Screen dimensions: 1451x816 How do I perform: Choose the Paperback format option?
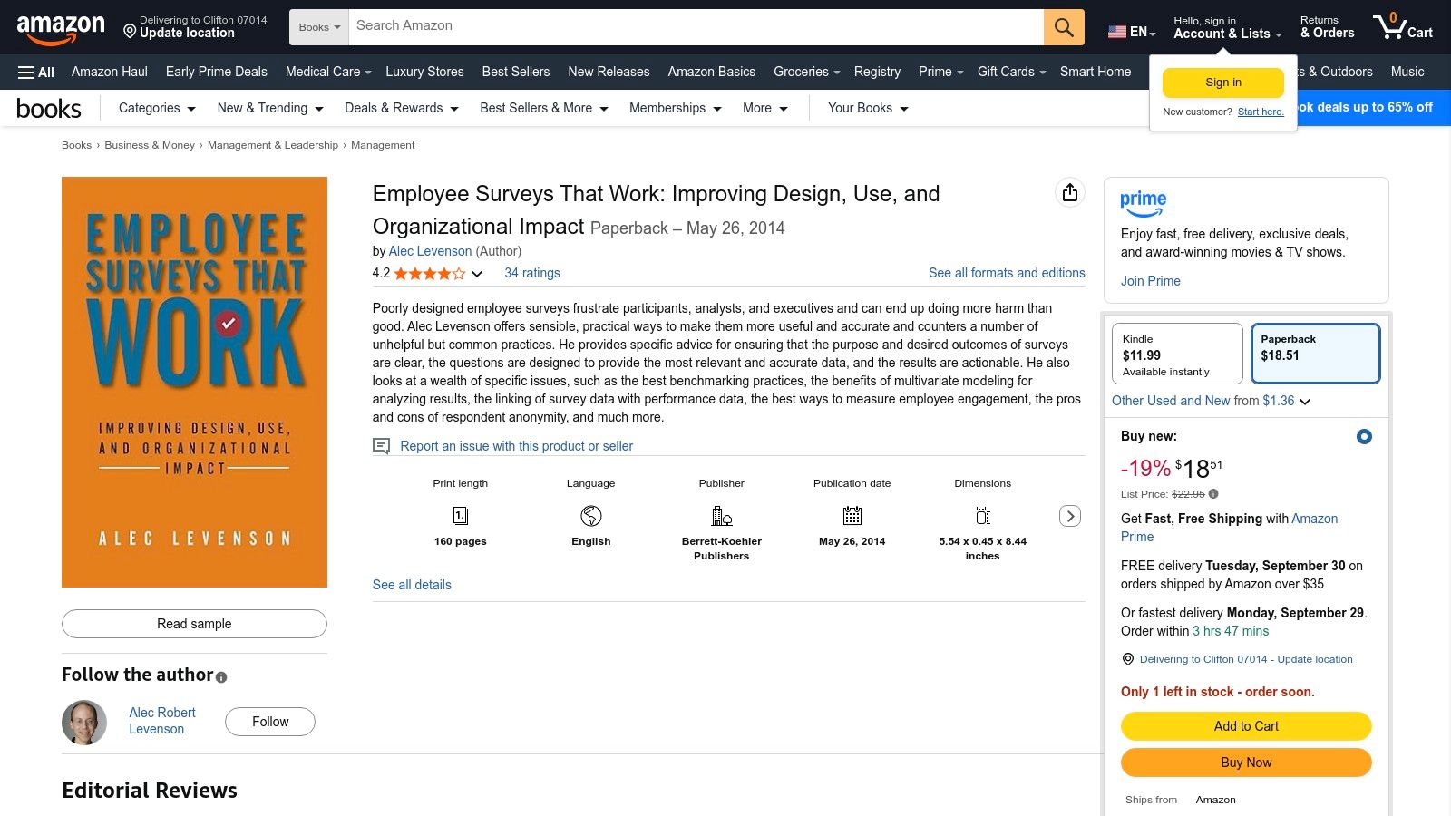coord(1315,354)
